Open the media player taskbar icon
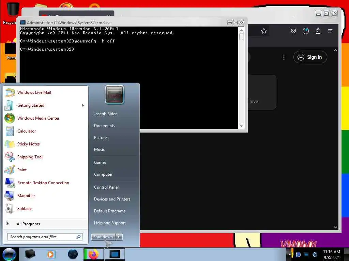The height and width of the screenshot is (261, 349). pos(50,254)
